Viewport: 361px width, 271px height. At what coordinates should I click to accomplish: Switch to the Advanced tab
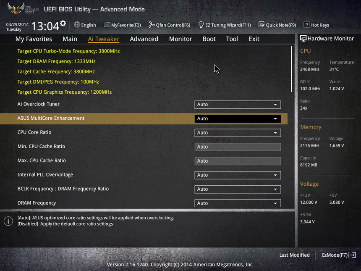click(x=144, y=39)
